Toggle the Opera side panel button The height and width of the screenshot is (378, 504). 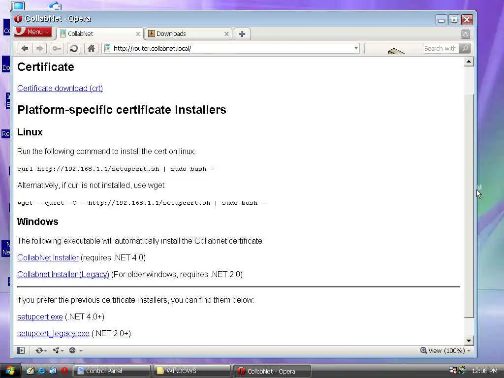(21, 350)
